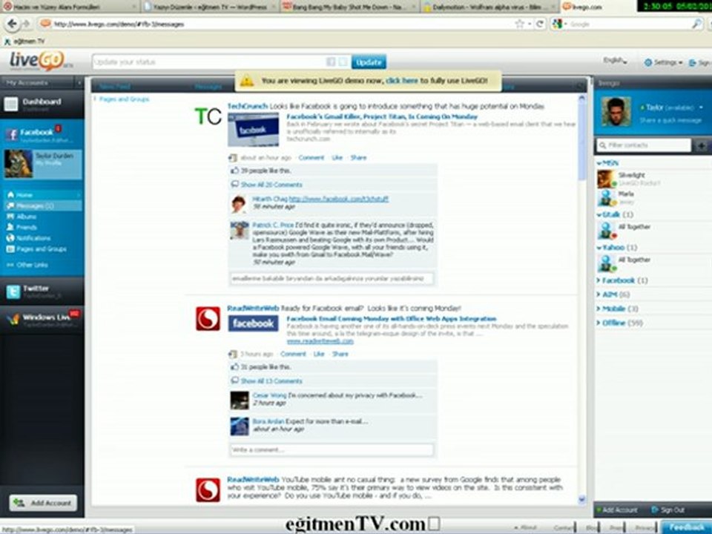
Task: Open Cesar Wong's profile link
Action: point(269,395)
